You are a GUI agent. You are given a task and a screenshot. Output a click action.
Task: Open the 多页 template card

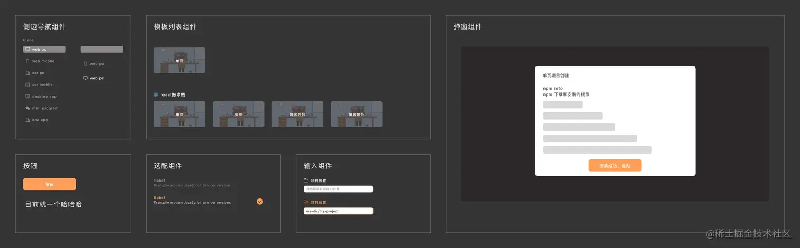pos(239,114)
